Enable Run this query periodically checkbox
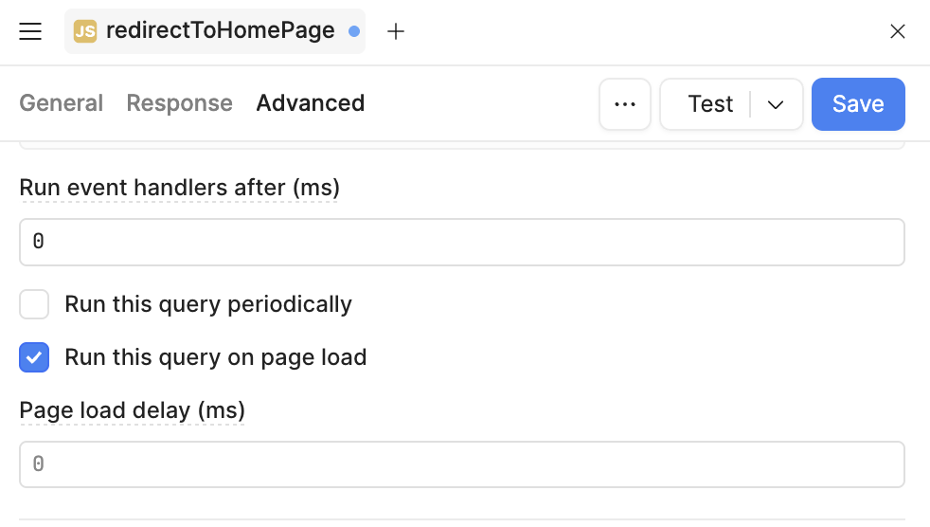 (34, 304)
